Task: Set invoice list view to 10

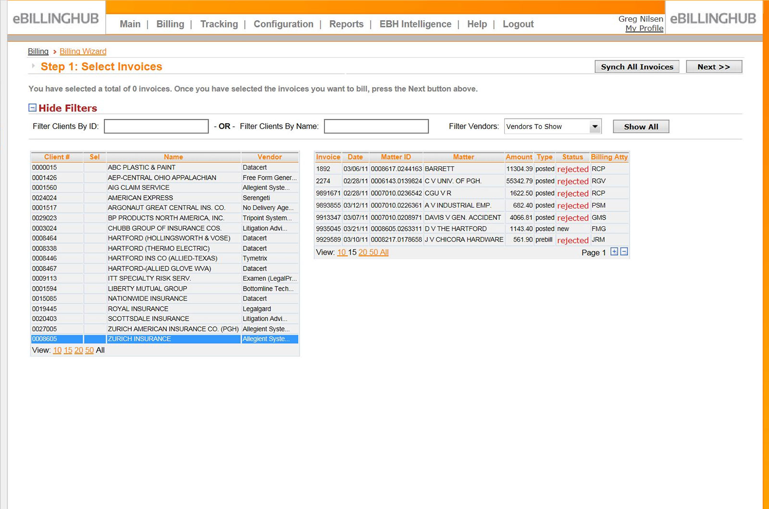Action: tap(341, 252)
